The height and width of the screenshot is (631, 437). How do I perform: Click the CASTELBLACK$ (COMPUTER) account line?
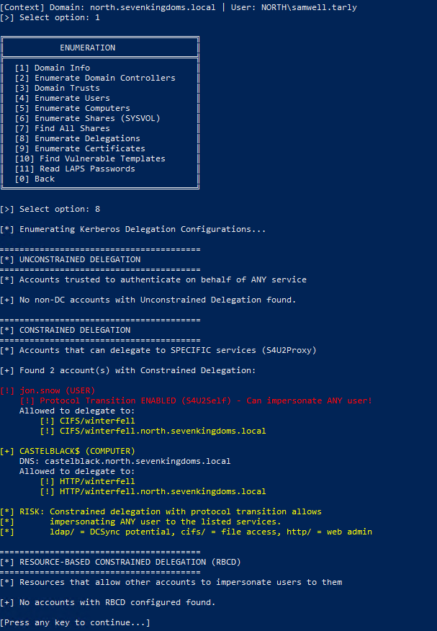(x=67, y=451)
